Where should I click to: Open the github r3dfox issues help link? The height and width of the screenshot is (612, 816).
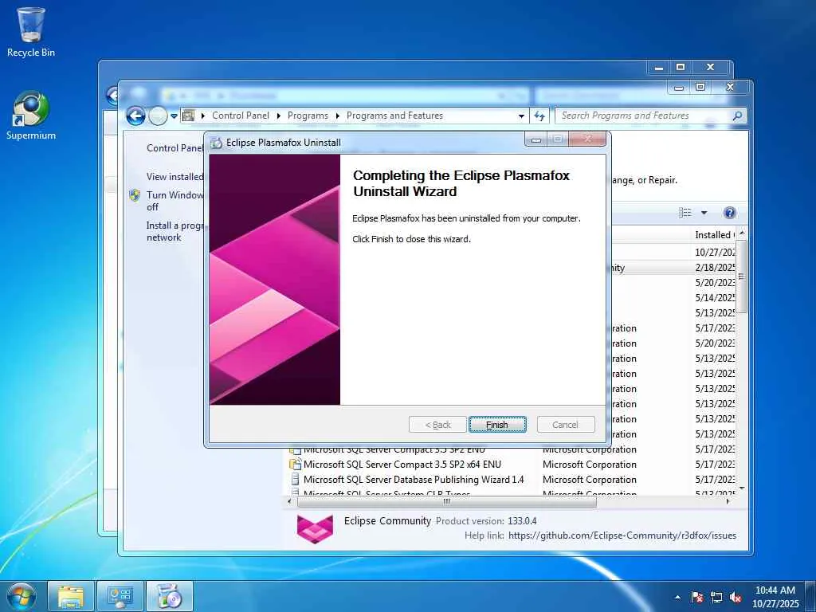622,535
